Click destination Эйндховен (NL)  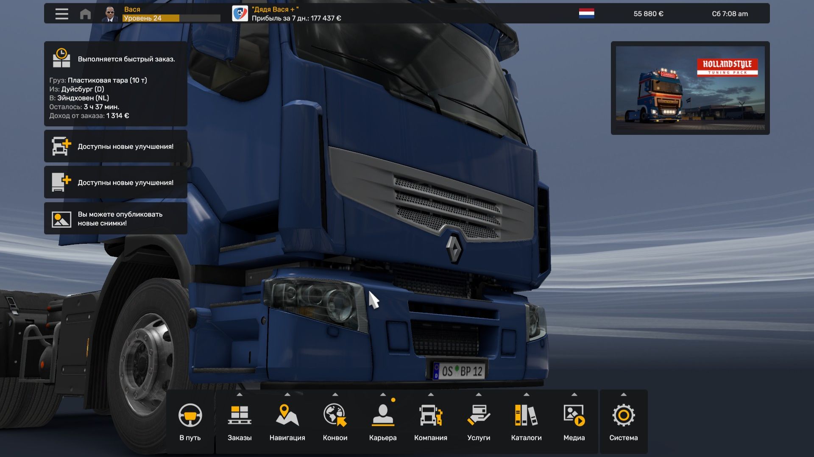click(x=83, y=98)
